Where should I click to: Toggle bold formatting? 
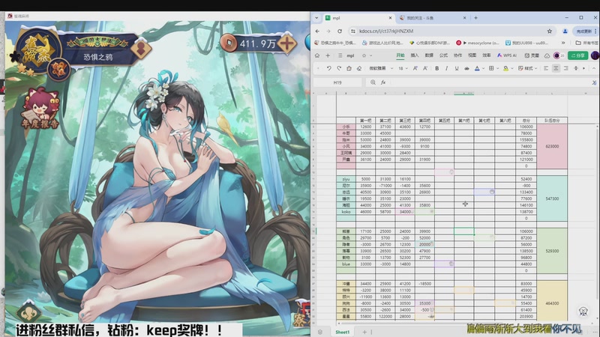click(436, 68)
